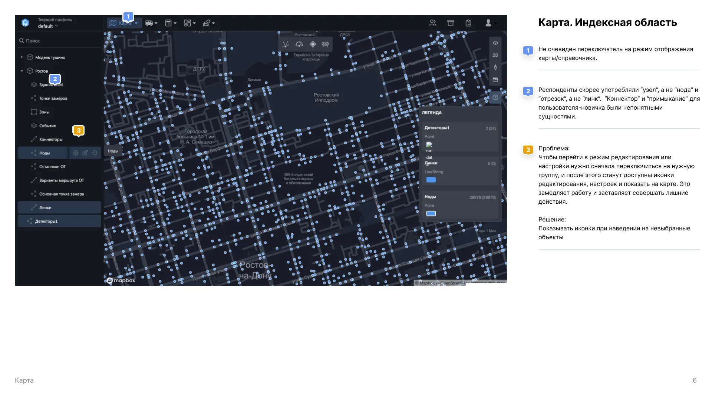Select the speedometer tool on the map toolbar

[x=299, y=44]
